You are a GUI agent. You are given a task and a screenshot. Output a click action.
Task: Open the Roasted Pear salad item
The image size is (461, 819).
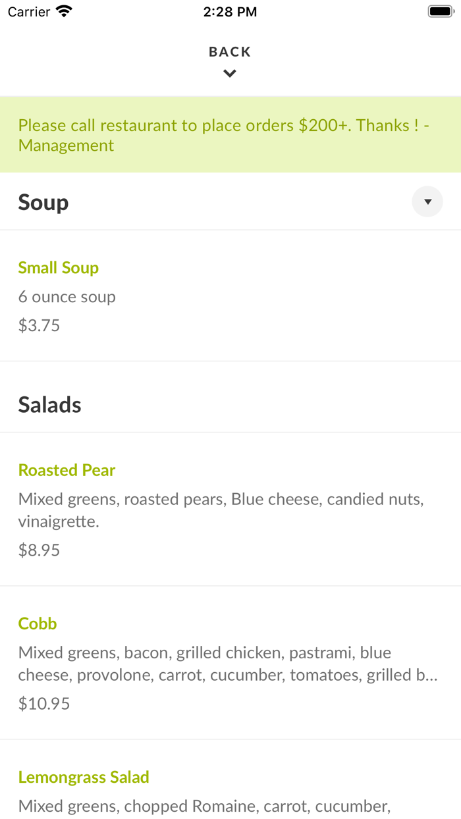(66, 470)
